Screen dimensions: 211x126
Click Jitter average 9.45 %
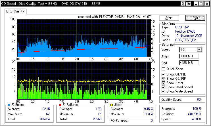149,109
